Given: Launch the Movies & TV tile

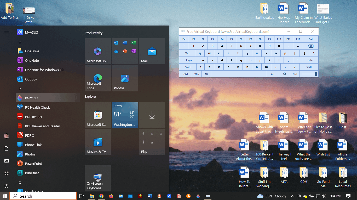Looking at the screenshot, I should [x=98, y=142].
